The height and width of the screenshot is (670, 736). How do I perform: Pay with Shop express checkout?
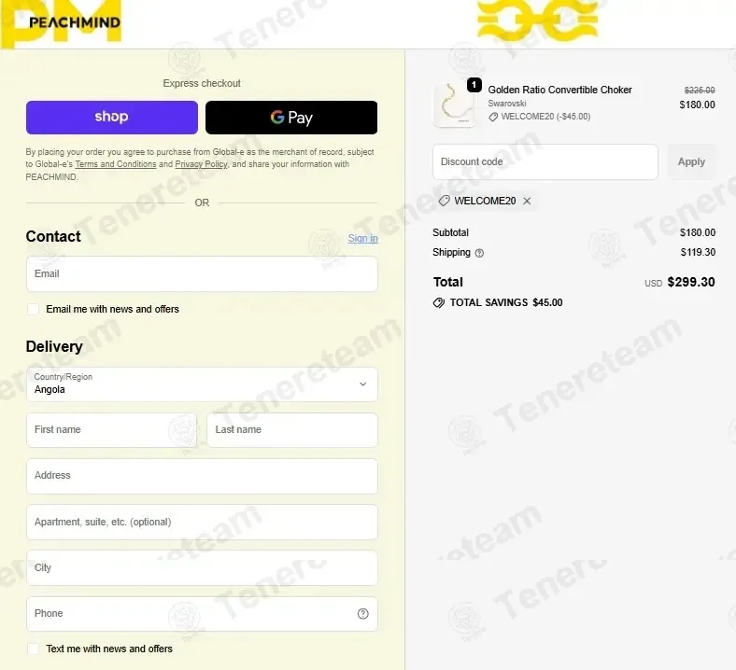point(112,118)
